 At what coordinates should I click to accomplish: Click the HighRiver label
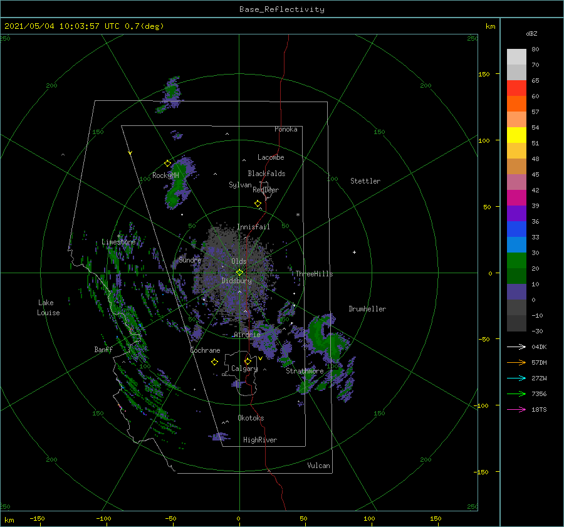pyautogui.click(x=260, y=440)
